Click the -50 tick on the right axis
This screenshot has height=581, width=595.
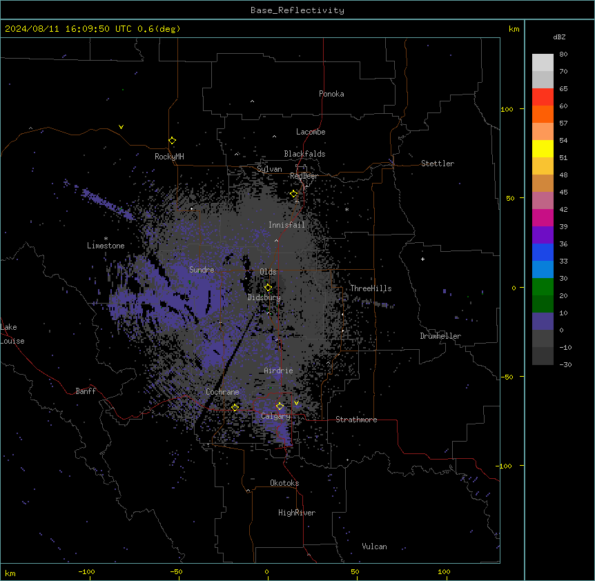tap(507, 377)
